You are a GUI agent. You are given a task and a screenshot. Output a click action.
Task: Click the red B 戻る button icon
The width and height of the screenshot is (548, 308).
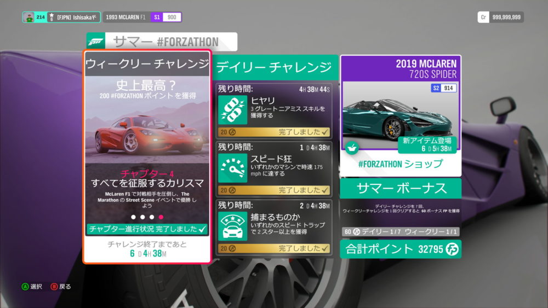[54, 286]
